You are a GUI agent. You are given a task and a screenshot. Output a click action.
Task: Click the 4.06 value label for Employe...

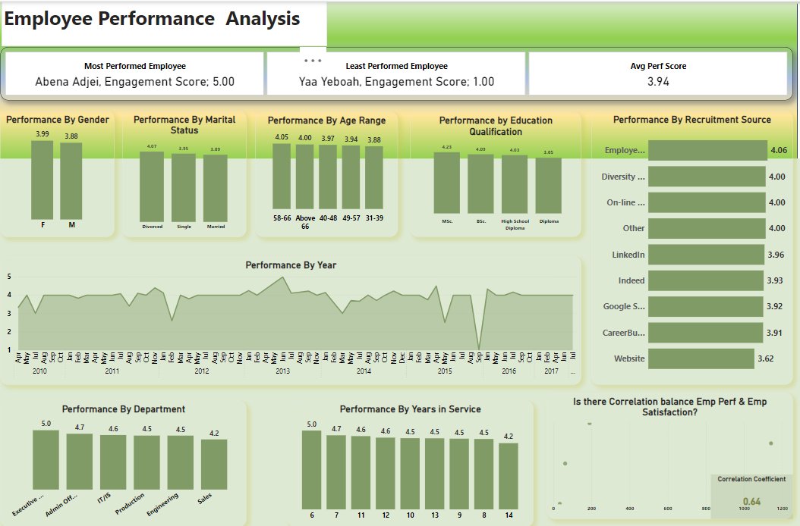[779, 150]
